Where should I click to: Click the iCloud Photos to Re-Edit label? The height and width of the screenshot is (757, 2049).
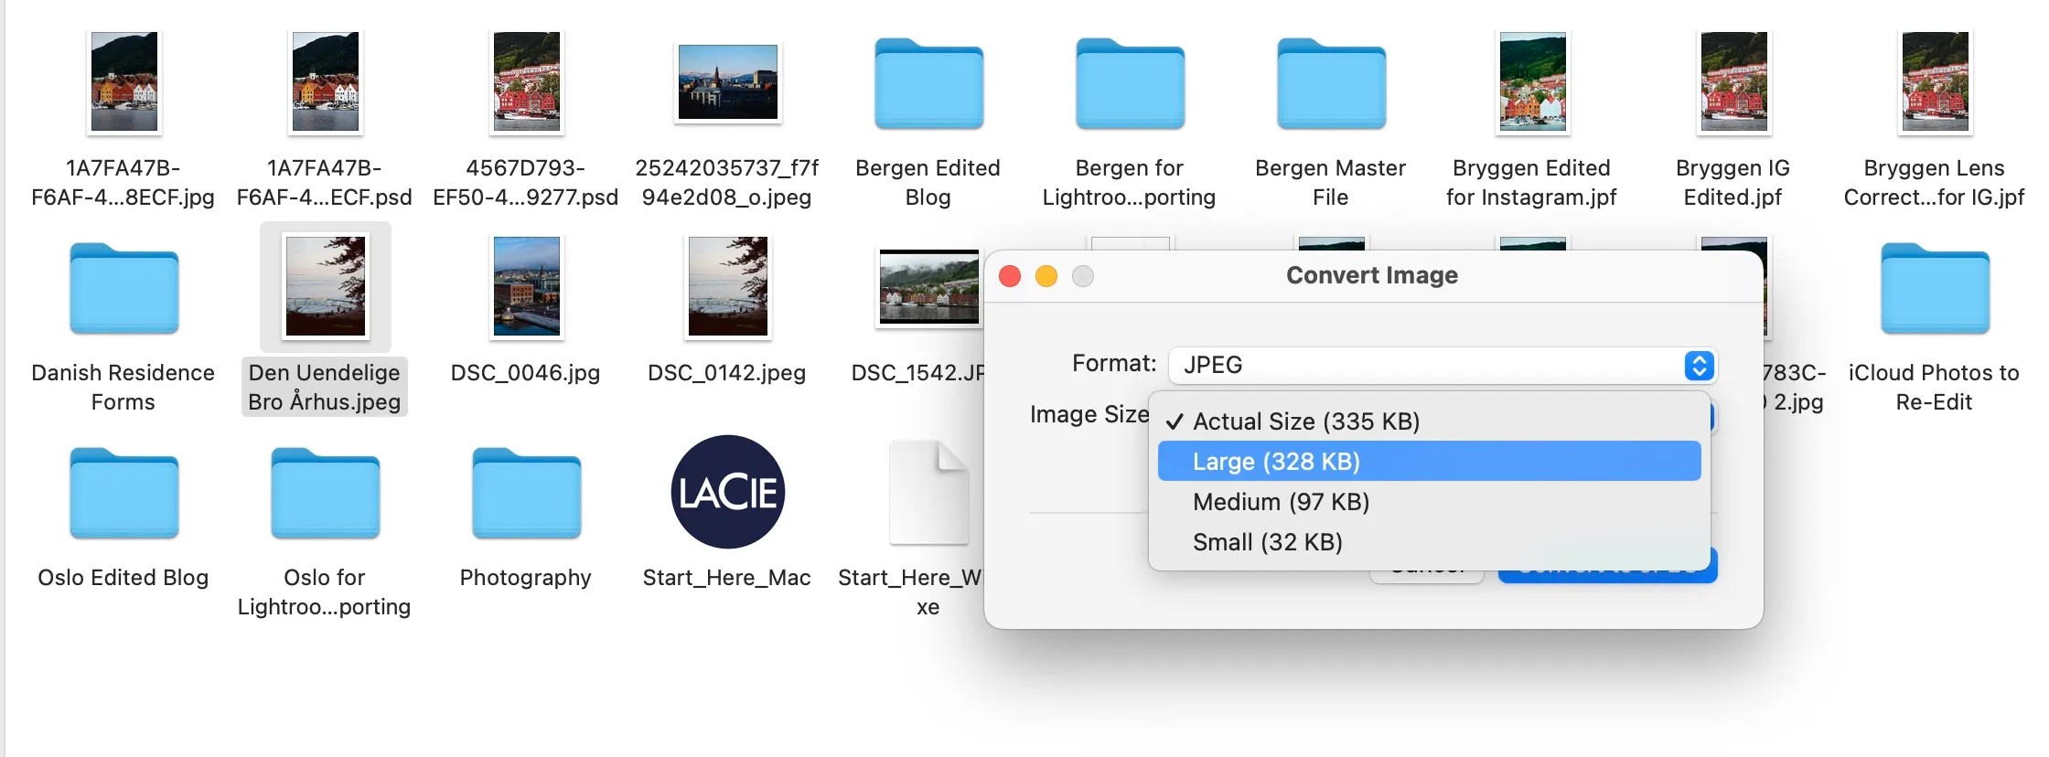click(1935, 388)
